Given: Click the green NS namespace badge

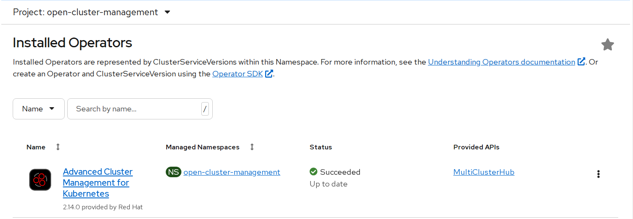Looking at the screenshot, I should 173,172.
